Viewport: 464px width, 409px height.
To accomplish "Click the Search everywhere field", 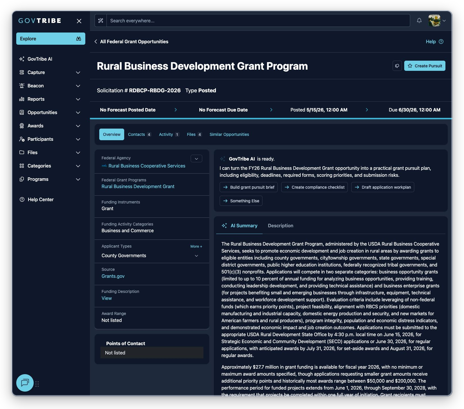I will pos(258,21).
